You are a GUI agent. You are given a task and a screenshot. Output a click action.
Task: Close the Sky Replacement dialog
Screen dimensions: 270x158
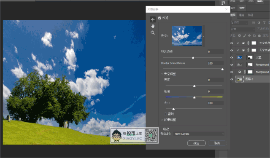(x=226, y=9)
